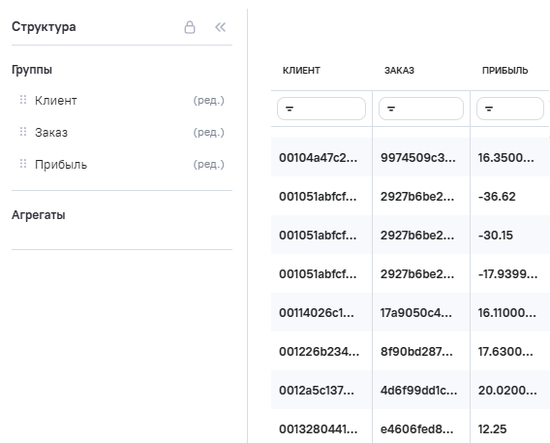Sort by the КЛИЕНТ column header

[301, 71]
